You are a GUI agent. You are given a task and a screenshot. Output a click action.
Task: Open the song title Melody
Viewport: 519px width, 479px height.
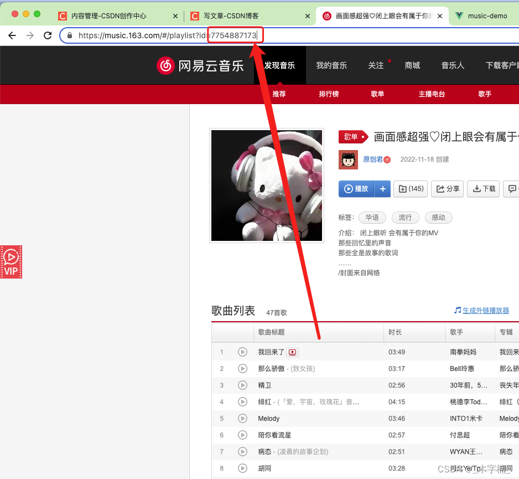pos(269,419)
